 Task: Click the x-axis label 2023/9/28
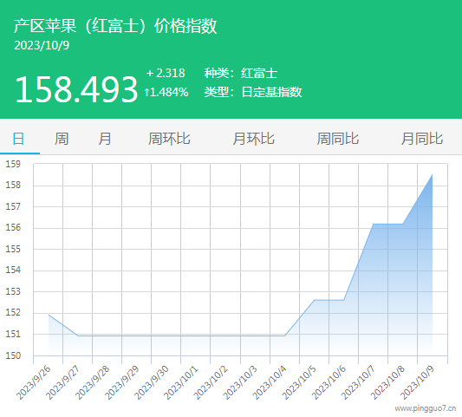tap(92, 382)
